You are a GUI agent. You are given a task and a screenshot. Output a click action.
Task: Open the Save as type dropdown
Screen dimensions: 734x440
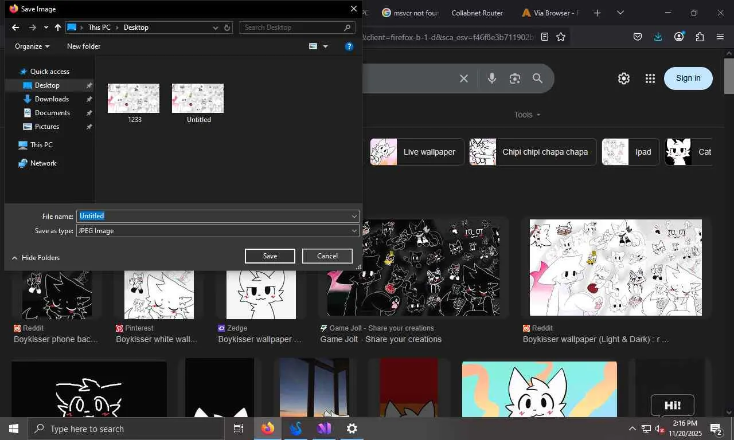pos(218,231)
